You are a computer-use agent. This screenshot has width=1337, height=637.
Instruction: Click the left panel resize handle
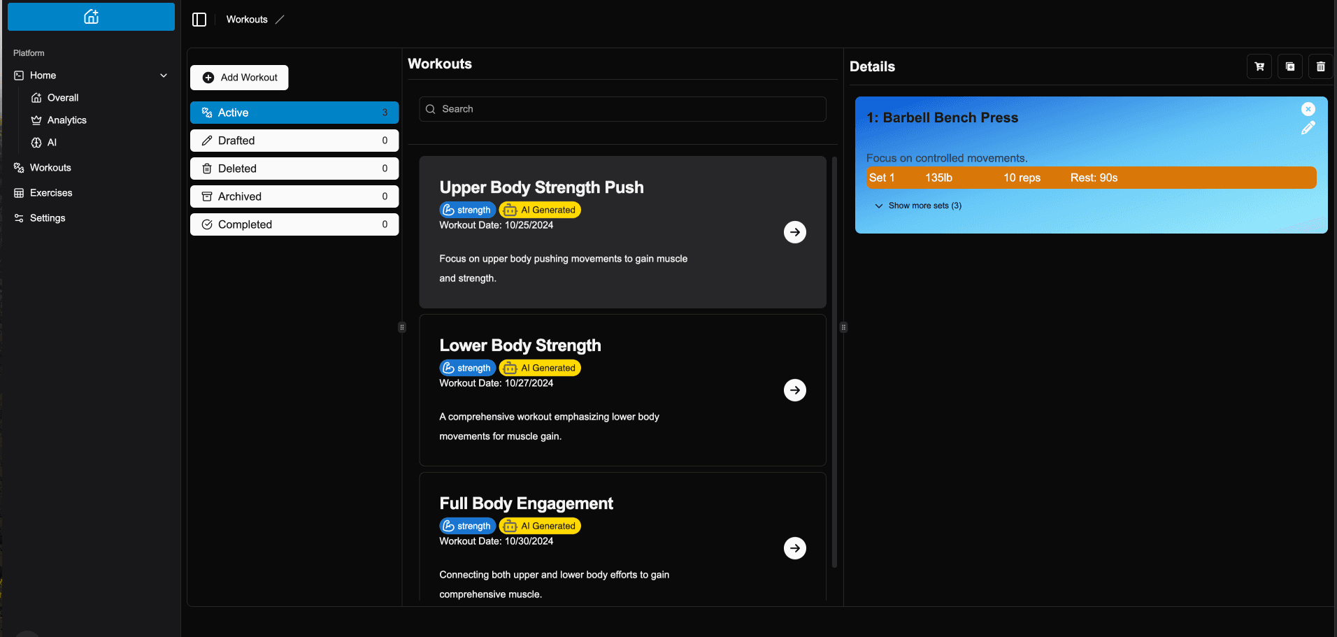click(402, 327)
